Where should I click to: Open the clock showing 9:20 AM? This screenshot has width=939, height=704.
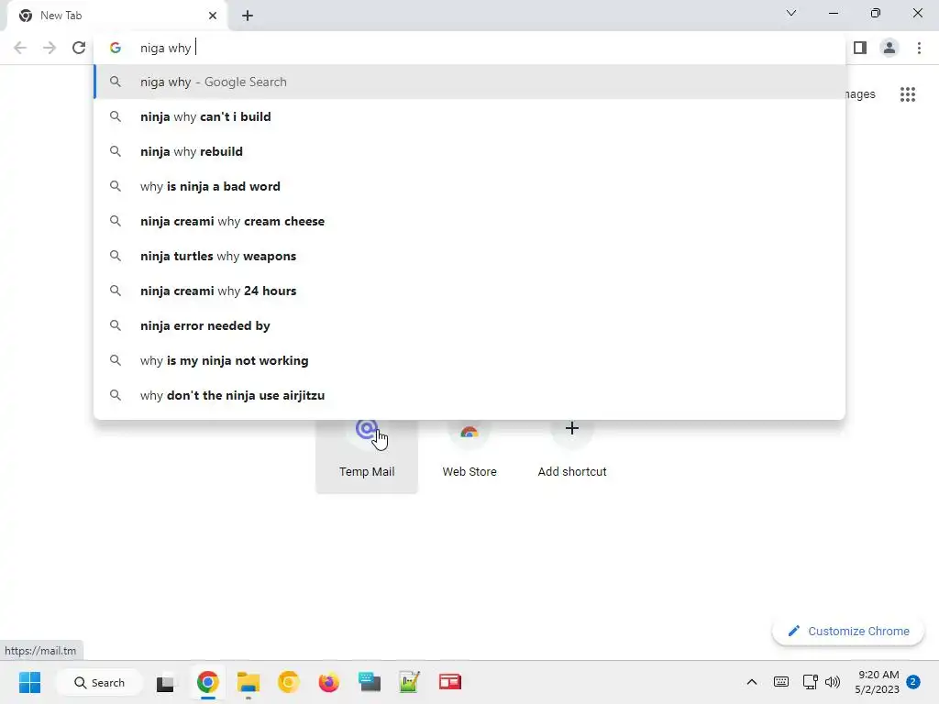point(878,682)
